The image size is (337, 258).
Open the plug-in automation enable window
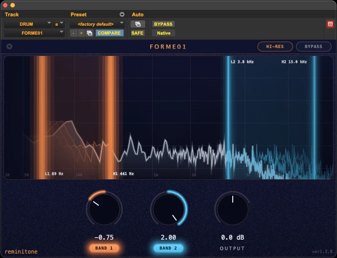click(x=138, y=24)
